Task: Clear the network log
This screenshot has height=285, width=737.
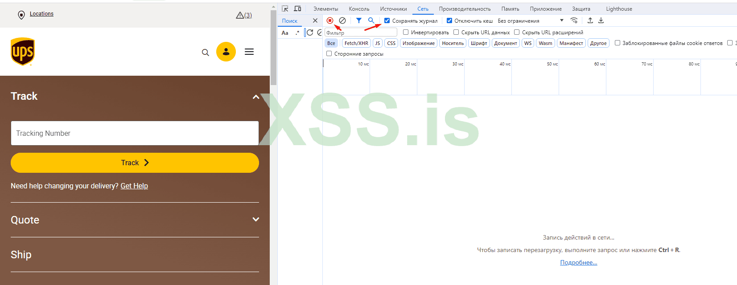Action: [x=342, y=20]
